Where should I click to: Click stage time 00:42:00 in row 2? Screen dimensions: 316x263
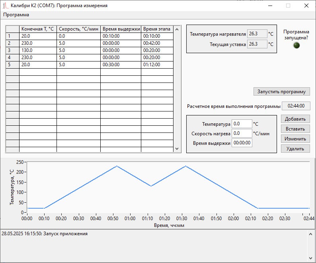[157, 43]
